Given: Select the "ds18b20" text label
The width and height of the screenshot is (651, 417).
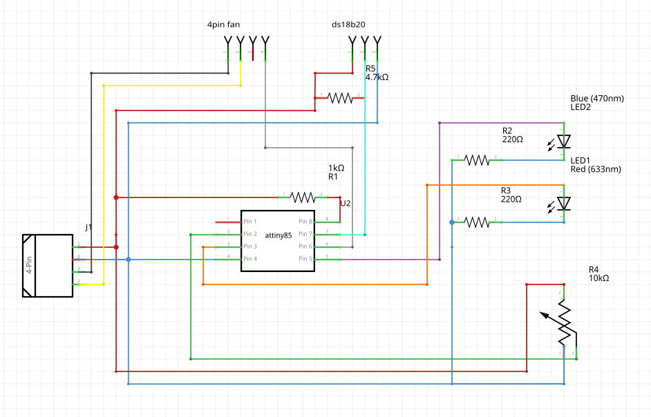Looking at the screenshot, I should point(348,25).
